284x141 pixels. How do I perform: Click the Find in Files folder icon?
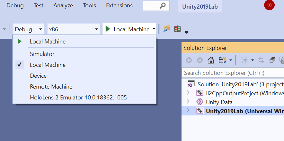(x=167, y=29)
